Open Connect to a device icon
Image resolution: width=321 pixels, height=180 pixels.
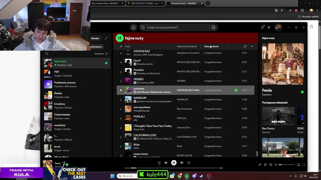coord(271,165)
